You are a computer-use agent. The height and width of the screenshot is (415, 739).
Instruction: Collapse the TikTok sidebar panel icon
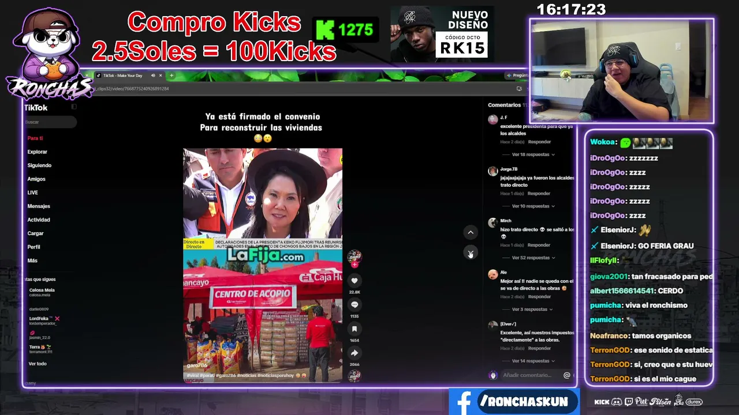point(74,107)
